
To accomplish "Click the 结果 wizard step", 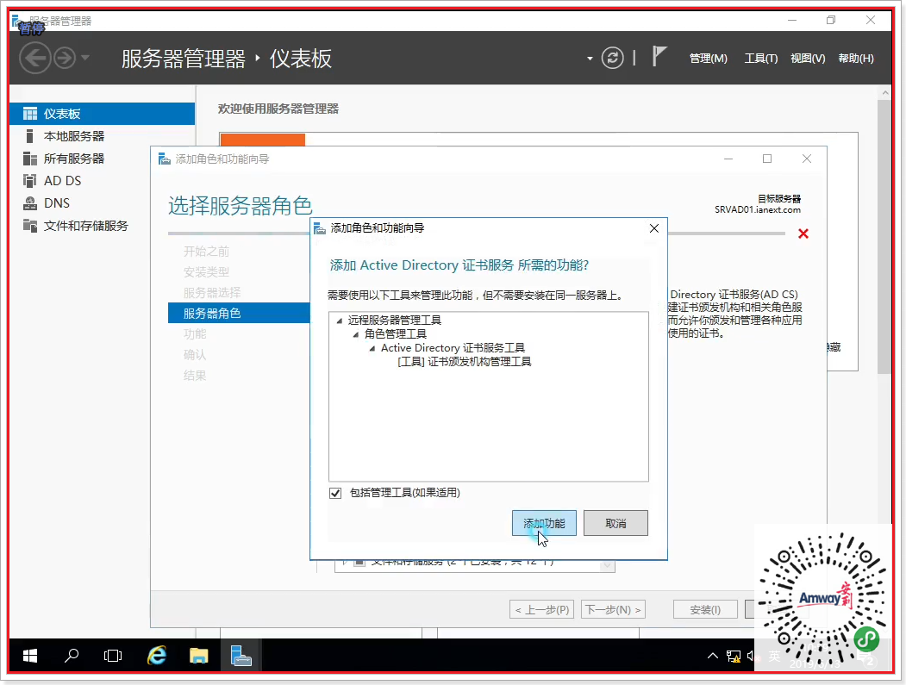I will [195, 376].
